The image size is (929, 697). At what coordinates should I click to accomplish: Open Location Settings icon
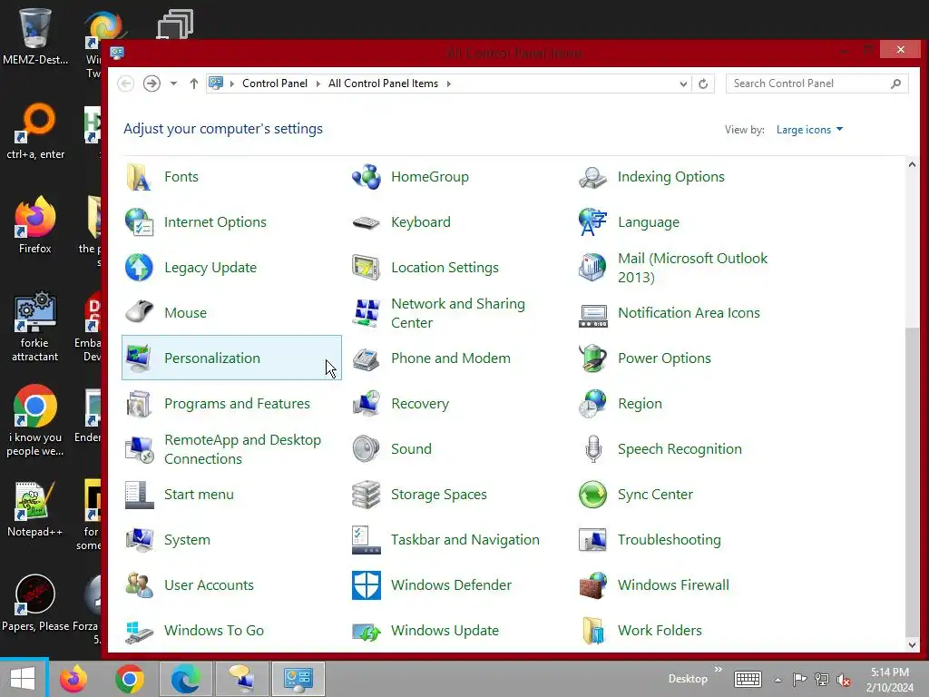366,268
